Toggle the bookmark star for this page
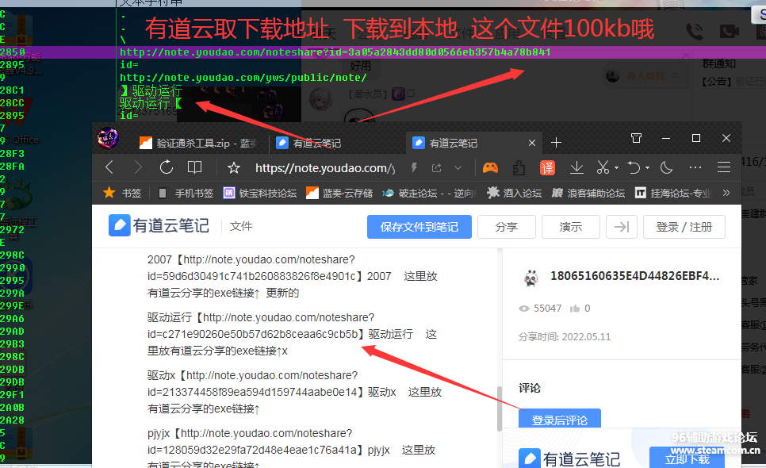 [x=233, y=167]
